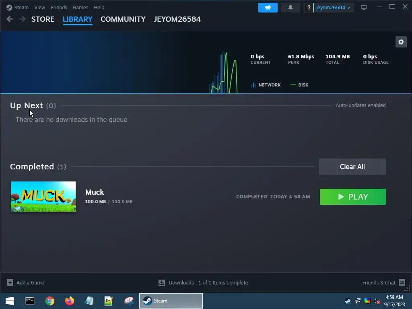412x309 pixels.
Task: Click Auto-updates enabled text
Action: click(x=360, y=105)
